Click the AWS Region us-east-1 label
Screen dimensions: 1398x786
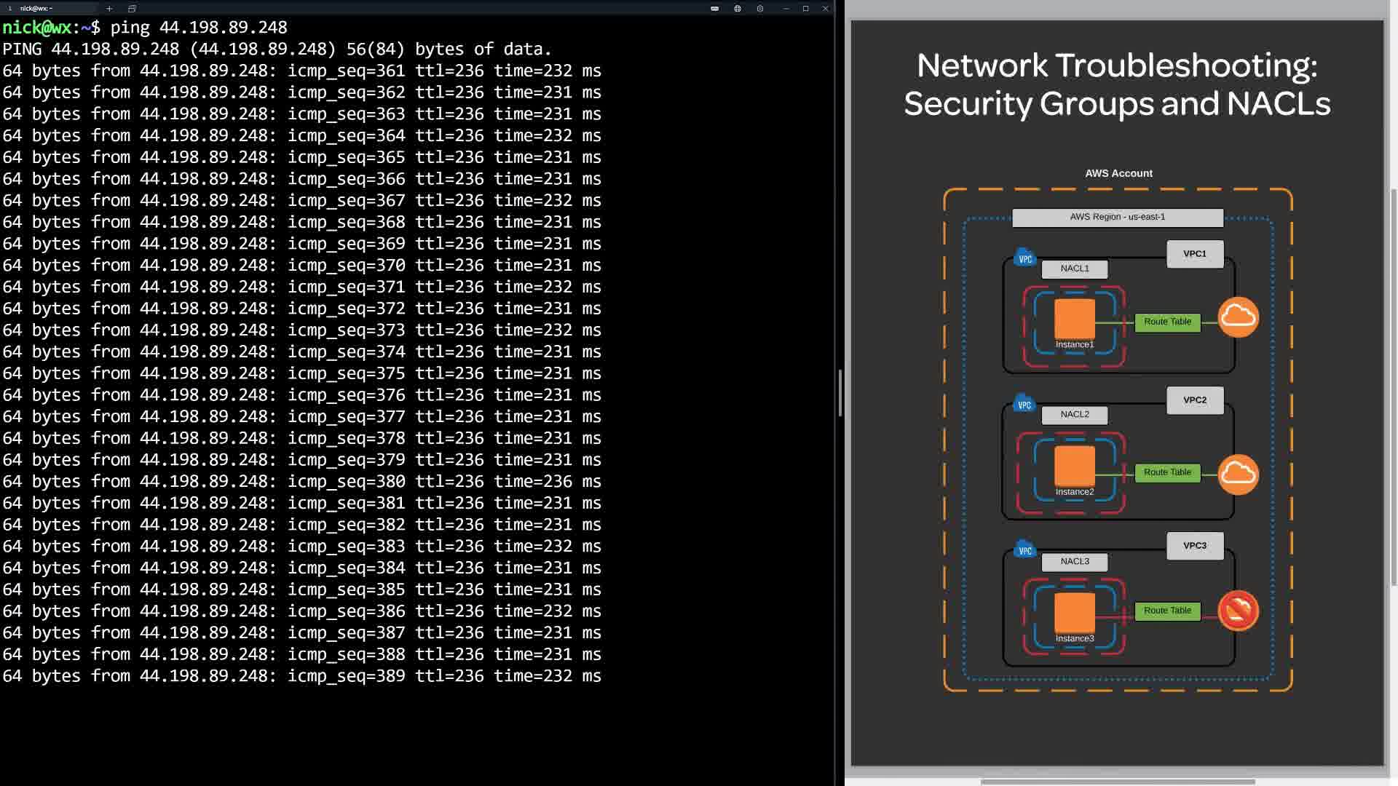[1117, 217]
